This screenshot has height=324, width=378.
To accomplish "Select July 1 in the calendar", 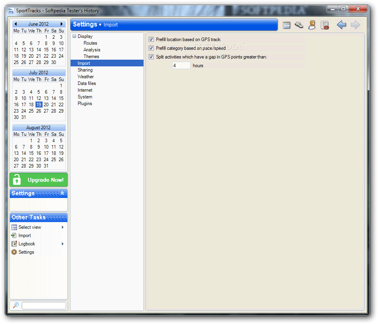I will (61, 86).
